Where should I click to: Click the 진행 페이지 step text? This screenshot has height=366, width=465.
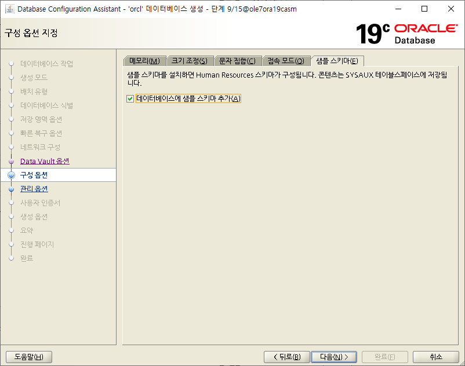[37, 244]
